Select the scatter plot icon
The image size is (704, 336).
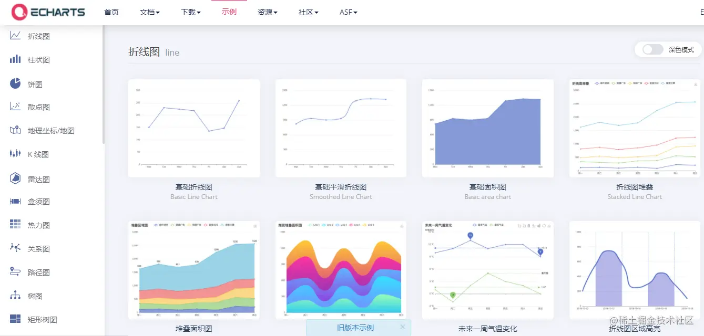click(x=15, y=107)
